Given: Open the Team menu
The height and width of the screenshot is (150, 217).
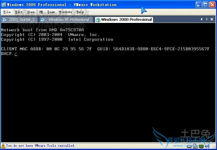Looking at the screenshot, I should tap(51, 12).
